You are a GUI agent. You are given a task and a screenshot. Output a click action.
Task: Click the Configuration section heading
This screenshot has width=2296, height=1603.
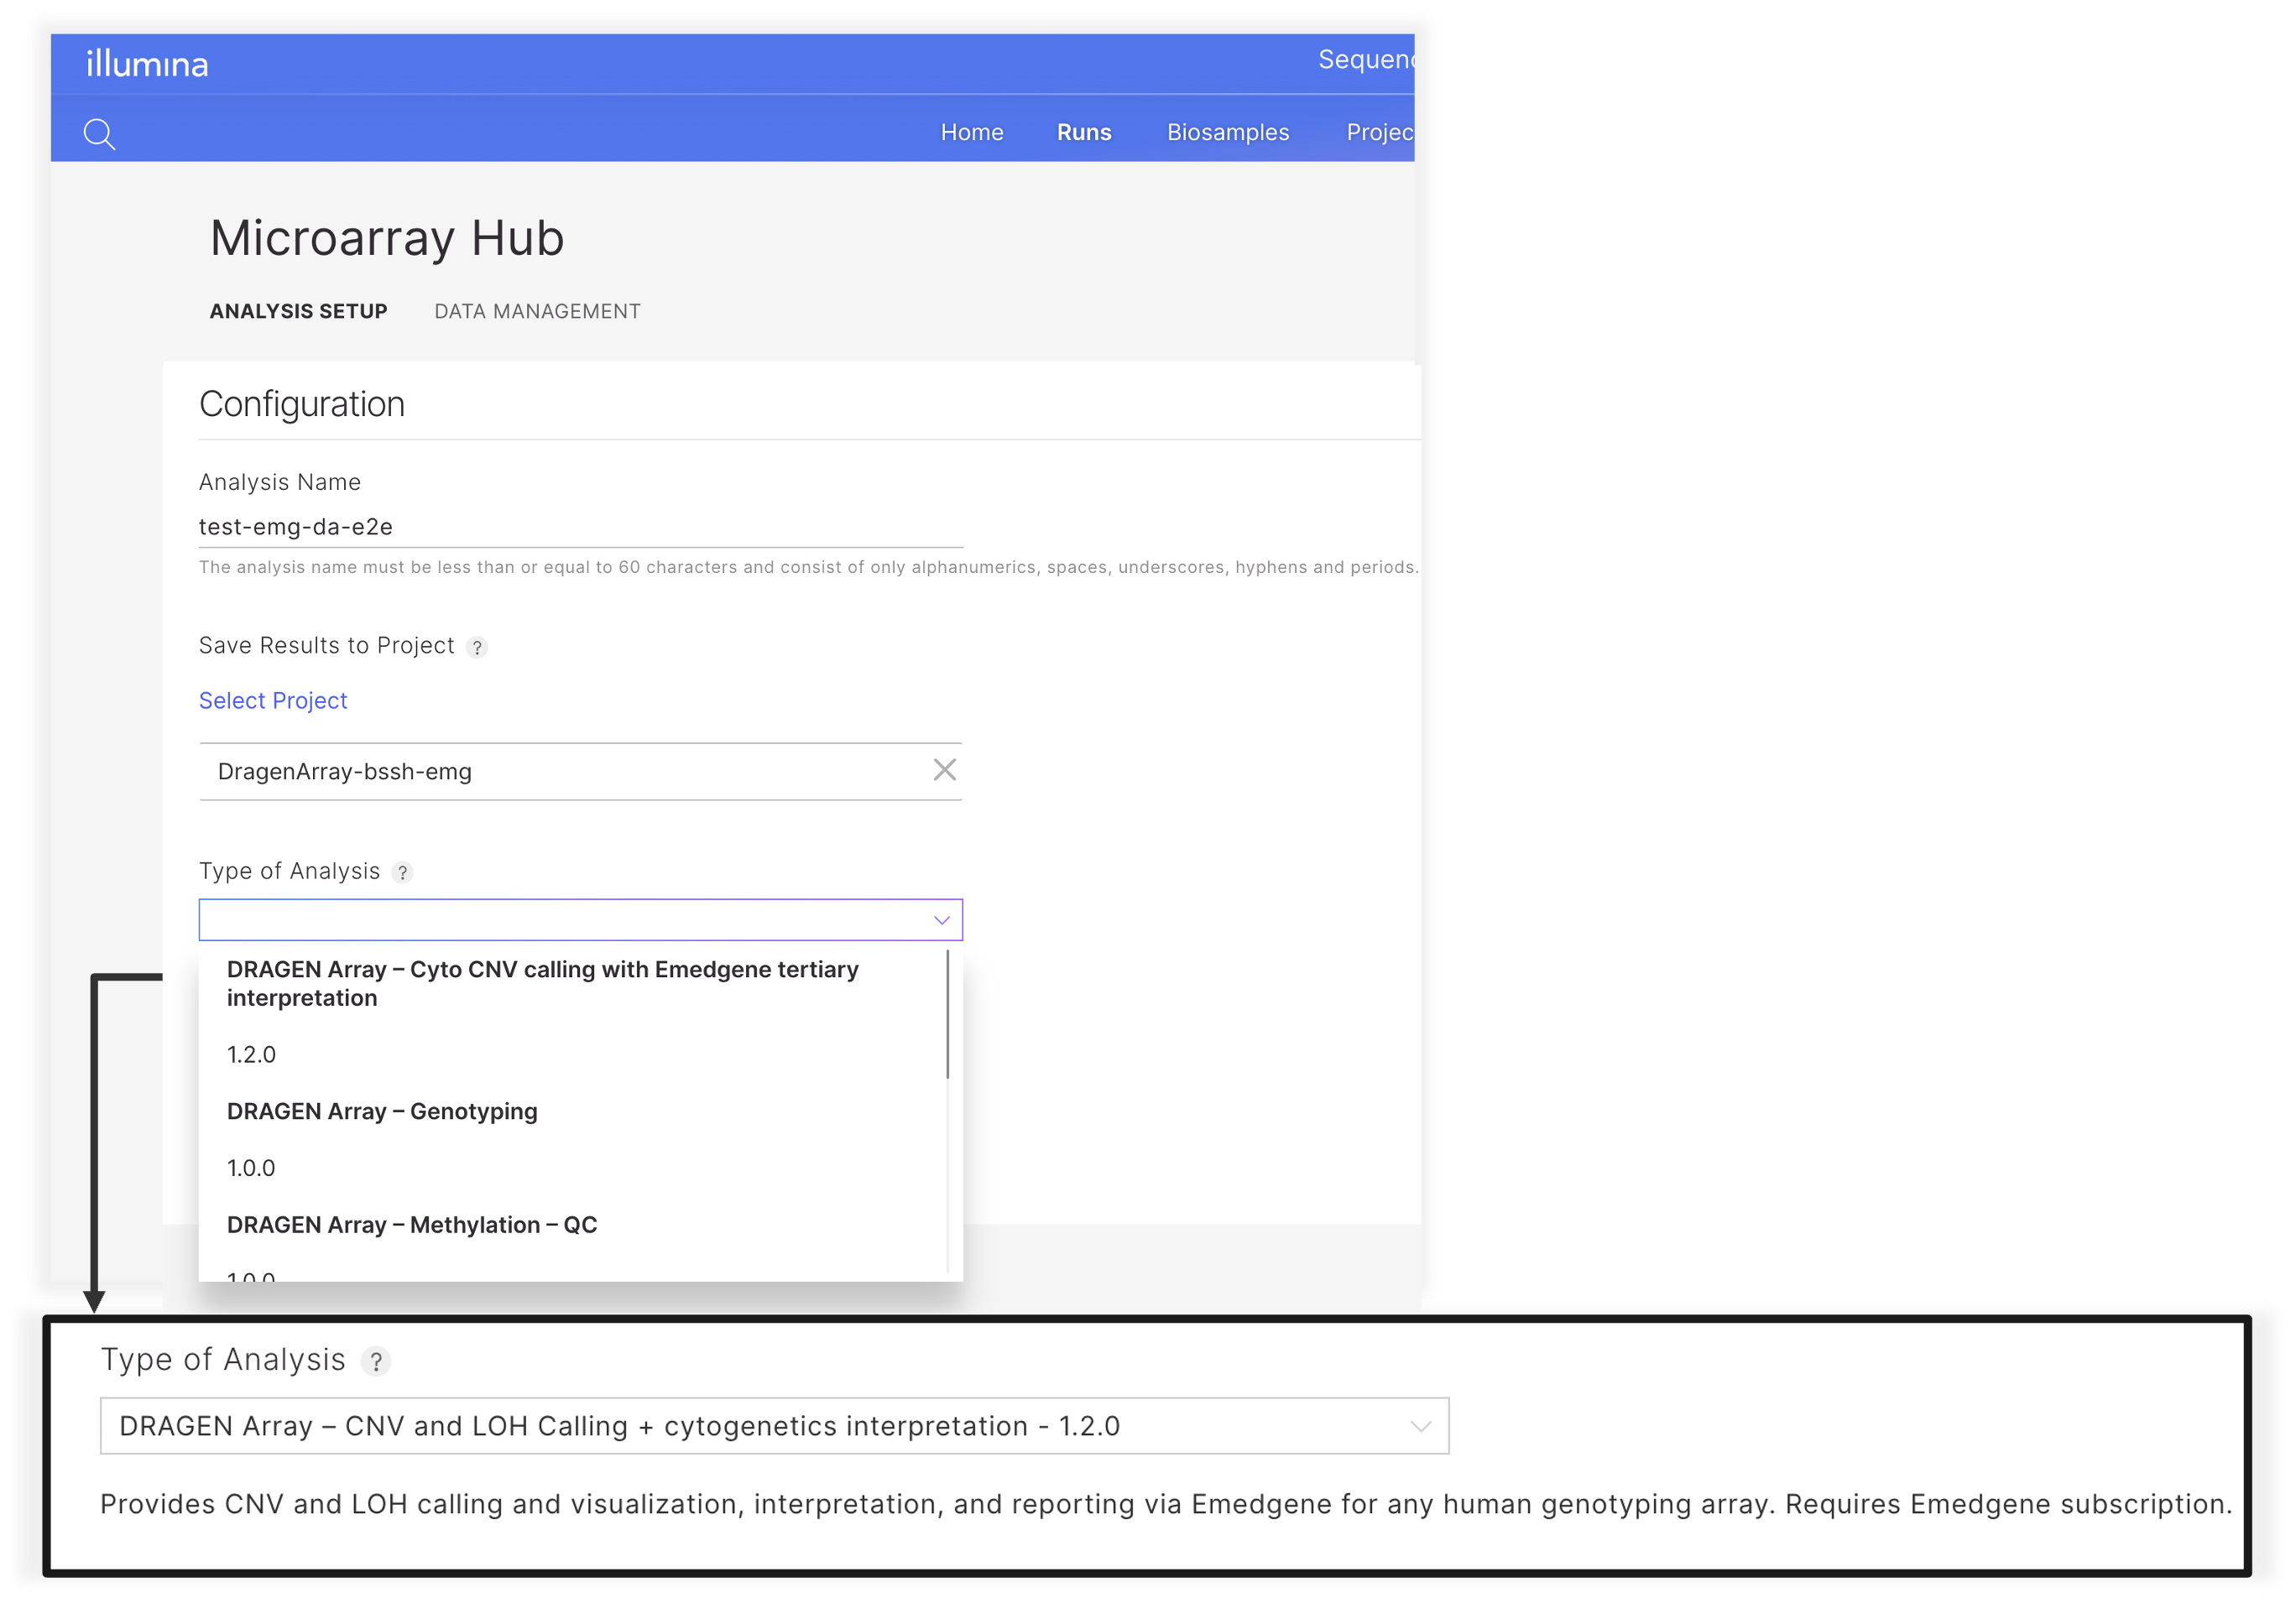[x=302, y=405]
